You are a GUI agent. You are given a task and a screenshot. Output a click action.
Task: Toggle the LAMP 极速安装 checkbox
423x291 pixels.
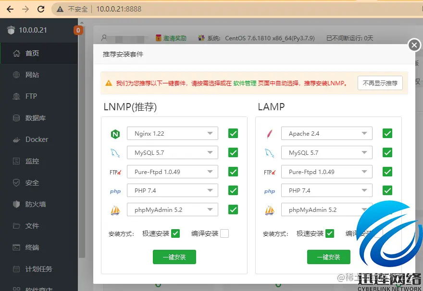[330, 233]
